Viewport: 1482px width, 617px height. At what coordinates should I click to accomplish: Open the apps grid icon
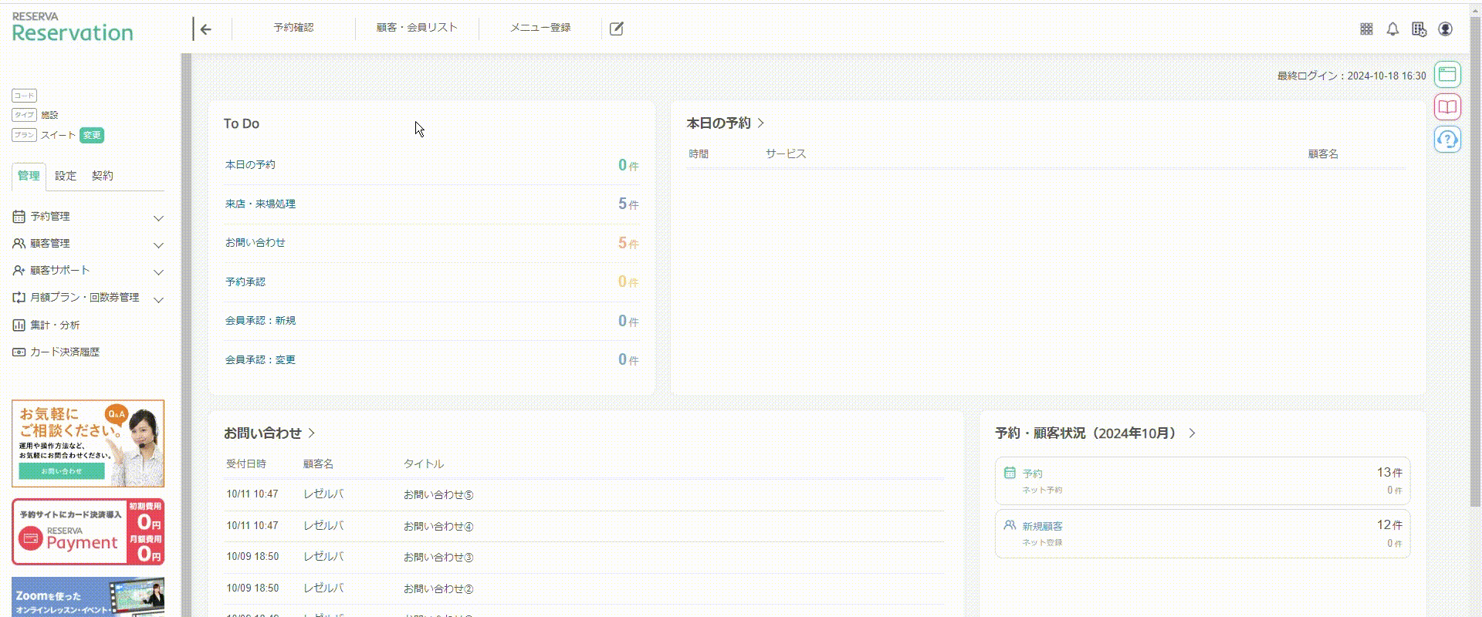click(1366, 29)
